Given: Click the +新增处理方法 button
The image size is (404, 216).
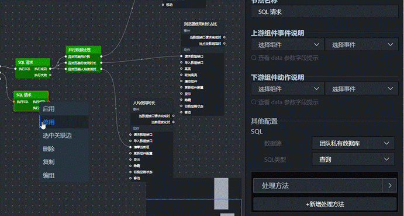Looking at the screenshot, I should click(325, 204).
